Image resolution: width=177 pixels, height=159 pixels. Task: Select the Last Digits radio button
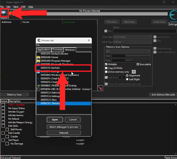[x=128, y=79]
